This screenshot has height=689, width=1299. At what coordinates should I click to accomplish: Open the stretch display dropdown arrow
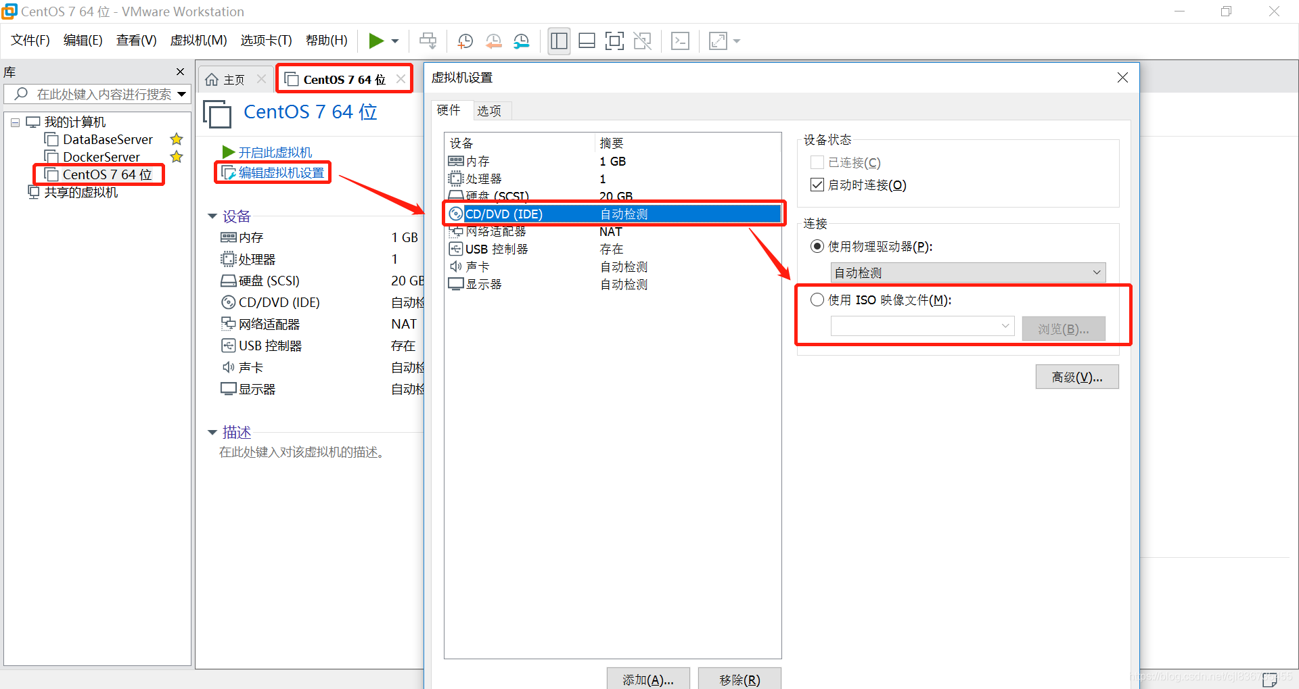tap(737, 41)
